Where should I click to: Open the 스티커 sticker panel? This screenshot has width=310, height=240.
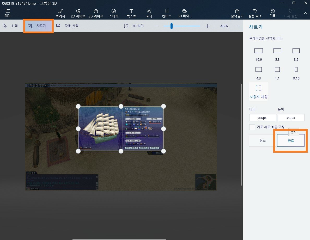113,13
